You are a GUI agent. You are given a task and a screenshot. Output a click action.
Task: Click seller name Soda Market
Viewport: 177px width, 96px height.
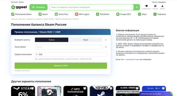point(26,71)
